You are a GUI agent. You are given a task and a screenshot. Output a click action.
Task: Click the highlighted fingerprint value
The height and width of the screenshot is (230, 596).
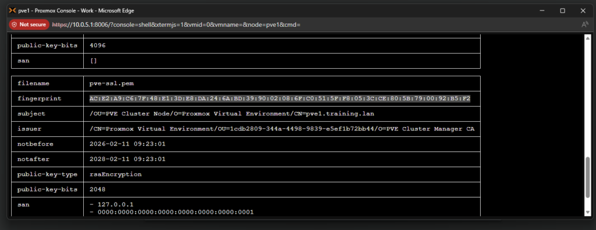coord(280,99)
